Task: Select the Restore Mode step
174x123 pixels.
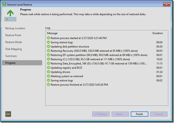Action: (14, 42)
